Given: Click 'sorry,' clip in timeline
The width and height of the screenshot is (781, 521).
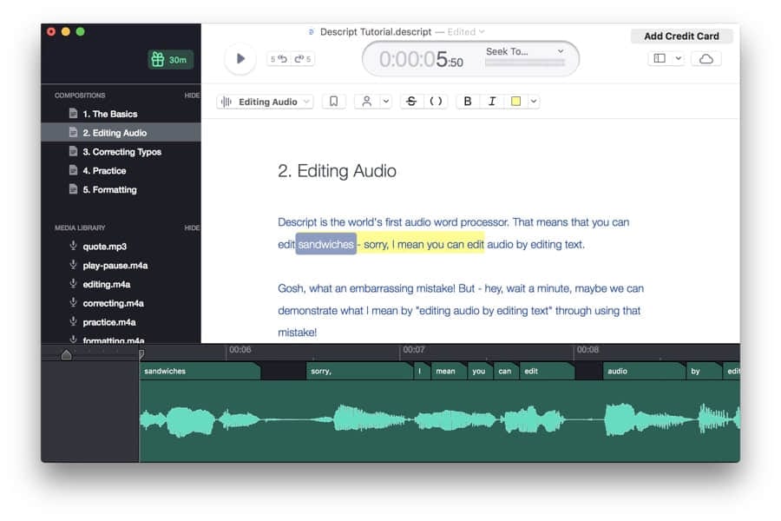Looking at the screenshot, I should coord(359,372).
